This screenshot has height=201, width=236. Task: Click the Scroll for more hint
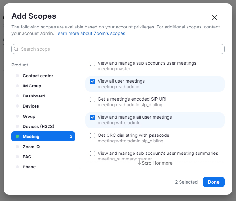[155, 163]
